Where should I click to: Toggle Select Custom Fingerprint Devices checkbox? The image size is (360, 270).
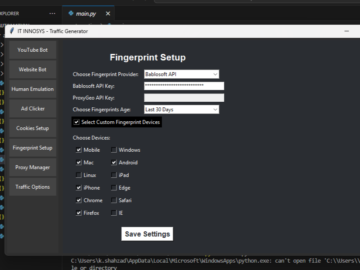77,122
